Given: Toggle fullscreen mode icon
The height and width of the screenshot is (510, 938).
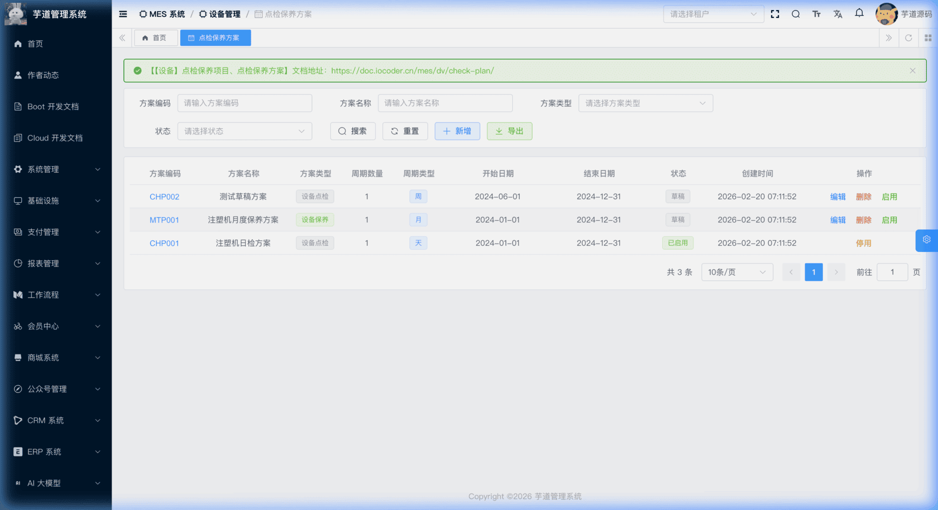Looking at the screenshot, I should pos(775,14).
